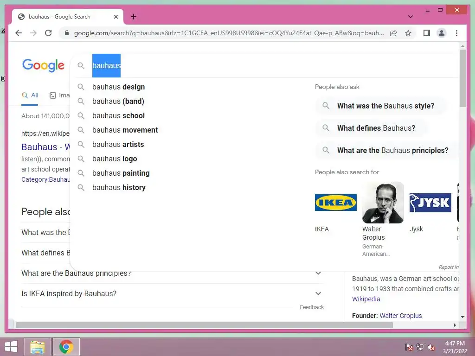
Task: Expand the What was the question row
Action: 45,233
